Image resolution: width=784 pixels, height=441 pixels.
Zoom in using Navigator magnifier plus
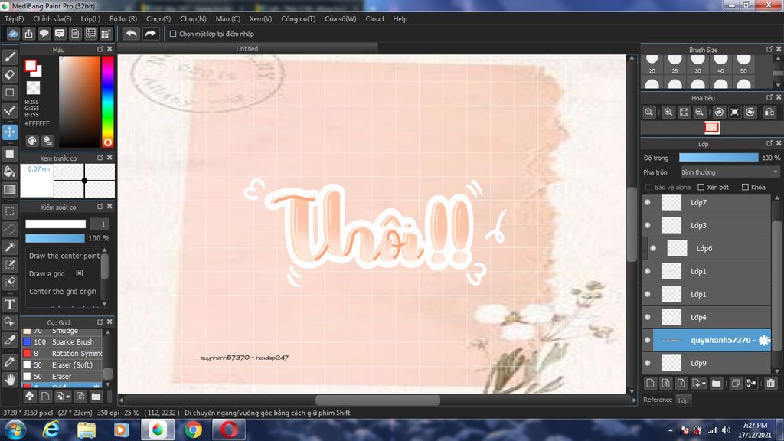(668, 112)
